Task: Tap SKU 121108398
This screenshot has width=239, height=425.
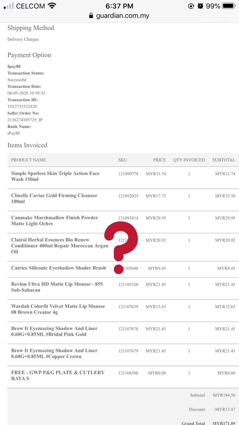Action: coord(128,373)
